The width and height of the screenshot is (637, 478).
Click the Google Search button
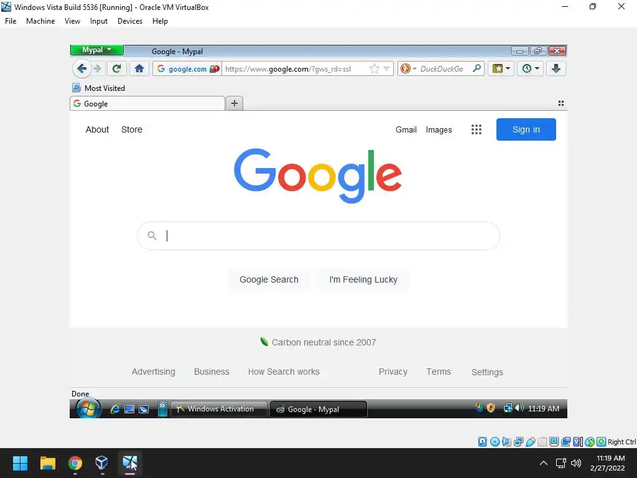tap(269, 279)
